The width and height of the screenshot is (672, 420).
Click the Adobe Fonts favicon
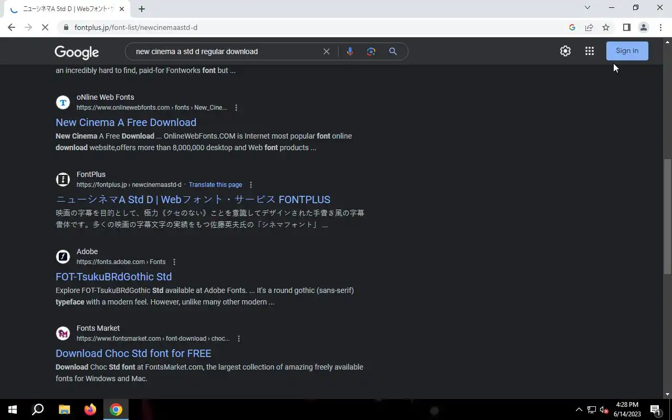click(63, 257)
